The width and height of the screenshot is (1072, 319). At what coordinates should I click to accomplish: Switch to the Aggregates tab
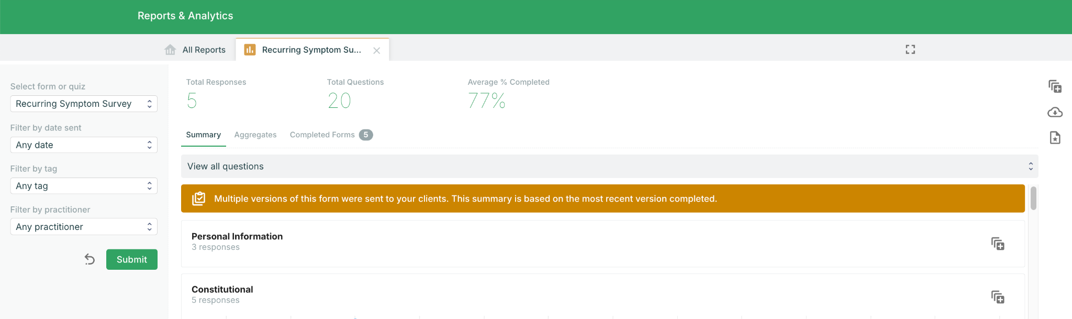[255, 135]
